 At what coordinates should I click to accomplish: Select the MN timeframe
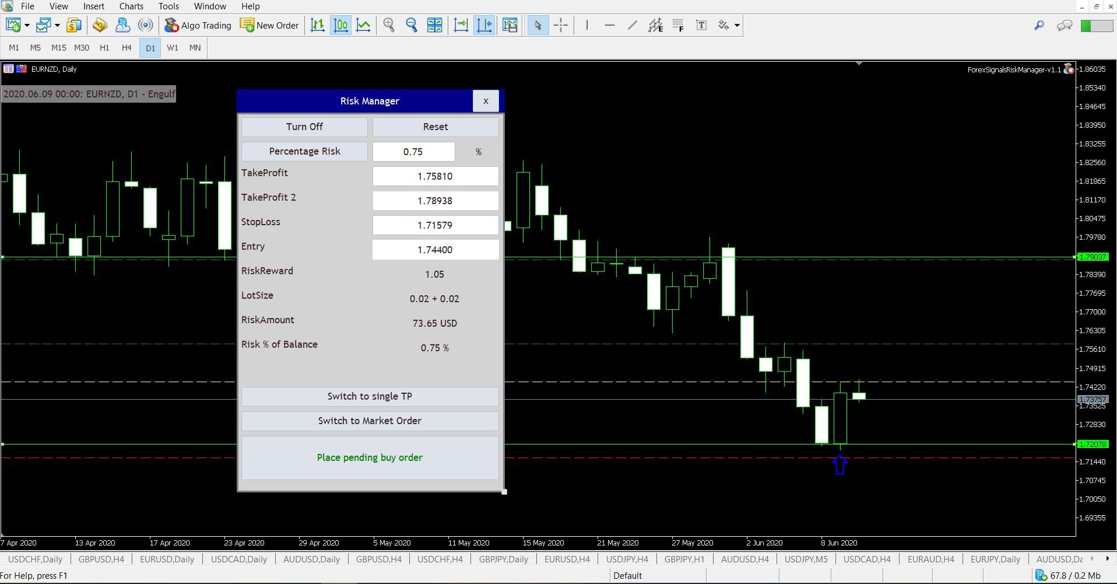195,48
